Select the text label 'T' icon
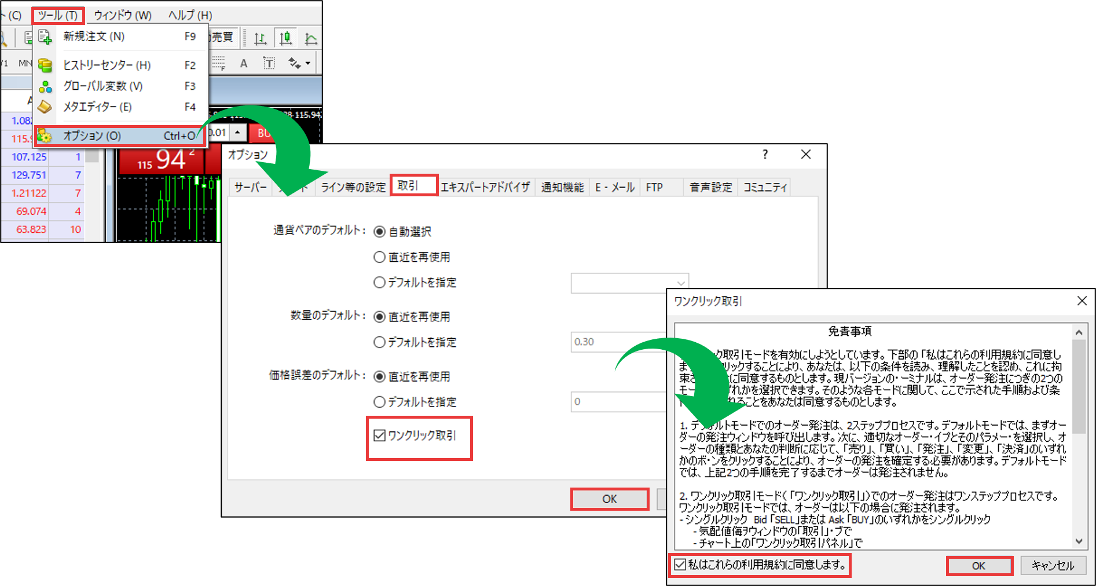Viewport: 1096px width, 586px height. [269, 63]
